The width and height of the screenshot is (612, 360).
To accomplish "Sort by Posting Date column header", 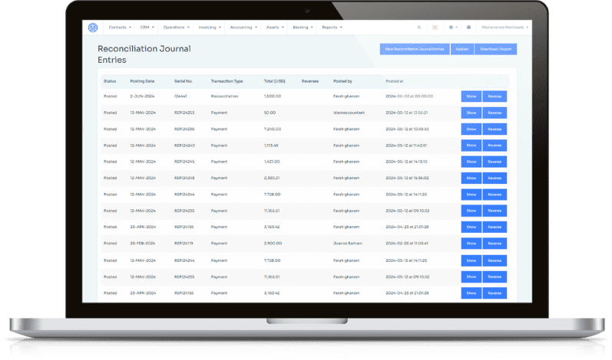I will [142, 81].
